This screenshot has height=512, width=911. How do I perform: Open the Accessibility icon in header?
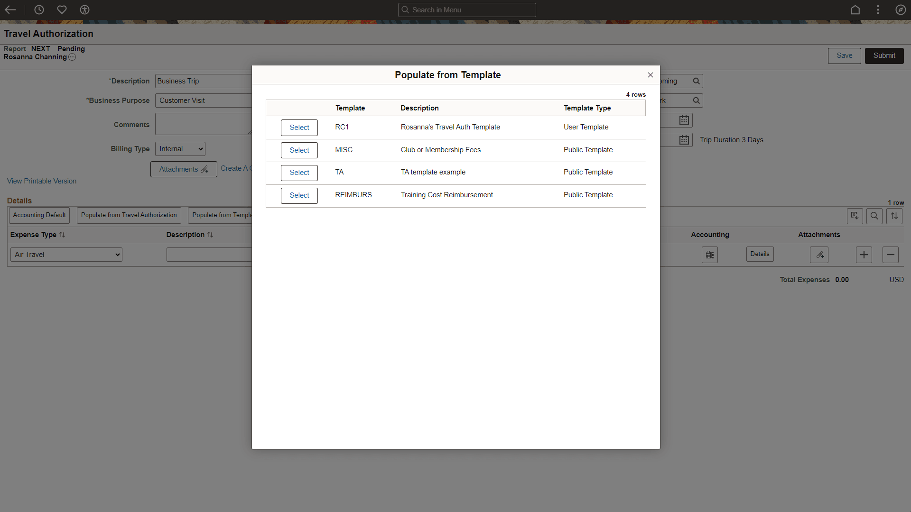point(84,9)
